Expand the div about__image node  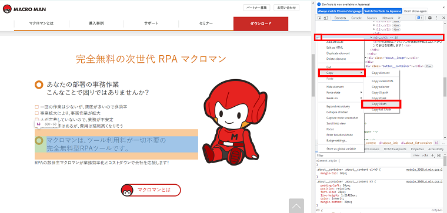coord(366,58)
